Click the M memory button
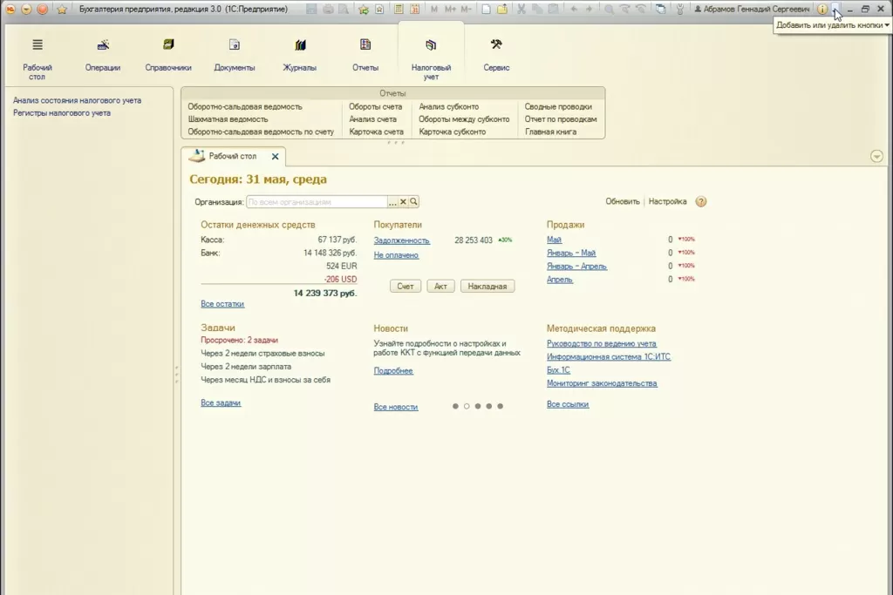The width and height of the screenshot is (893, 595). click(x=434, y=9)
